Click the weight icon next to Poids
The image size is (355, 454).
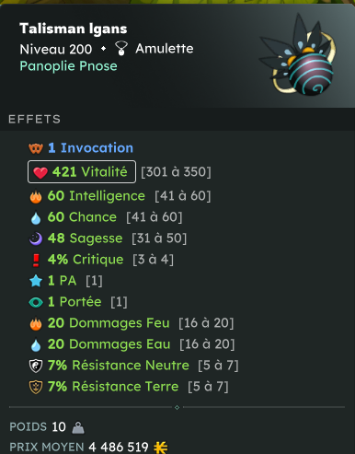click(x=78, y=427)
